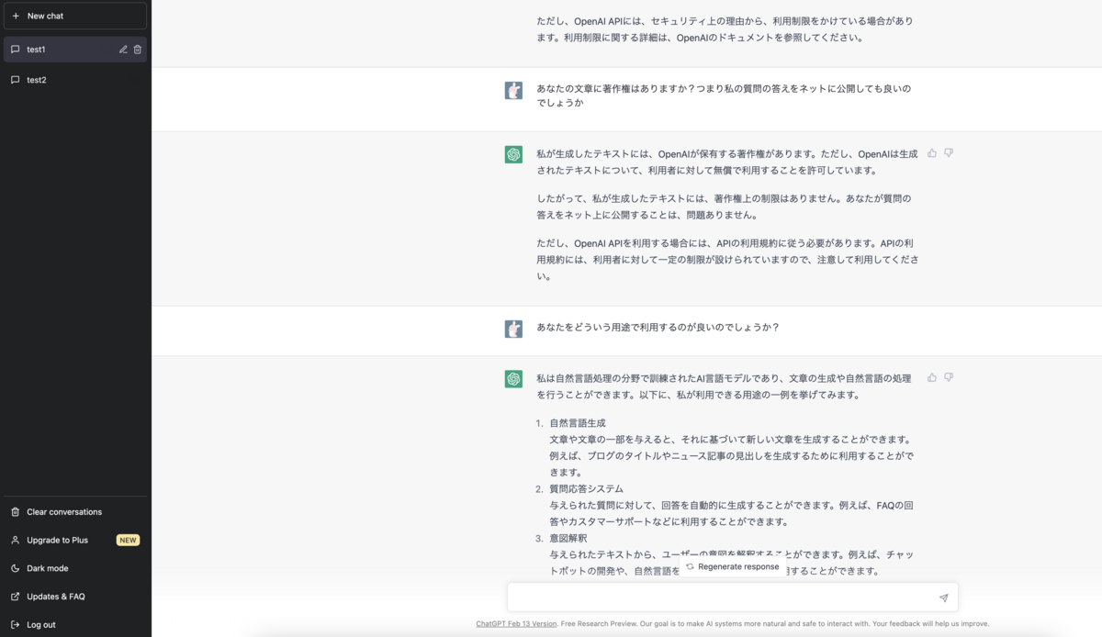The width and height of the screenshot is (1102, 637).
Task: Click the chat bubble icon beside test2
Action: pyautogui.click(x=16, y=80)
